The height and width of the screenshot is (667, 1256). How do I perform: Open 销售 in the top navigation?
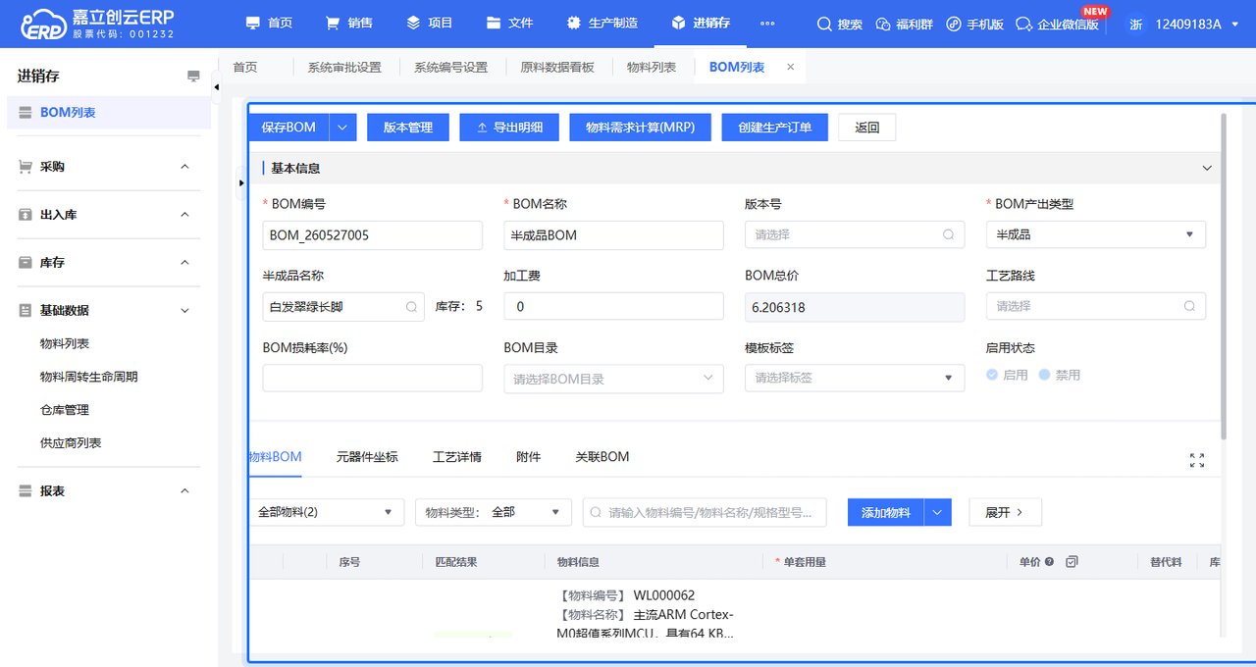click(349, 24)
